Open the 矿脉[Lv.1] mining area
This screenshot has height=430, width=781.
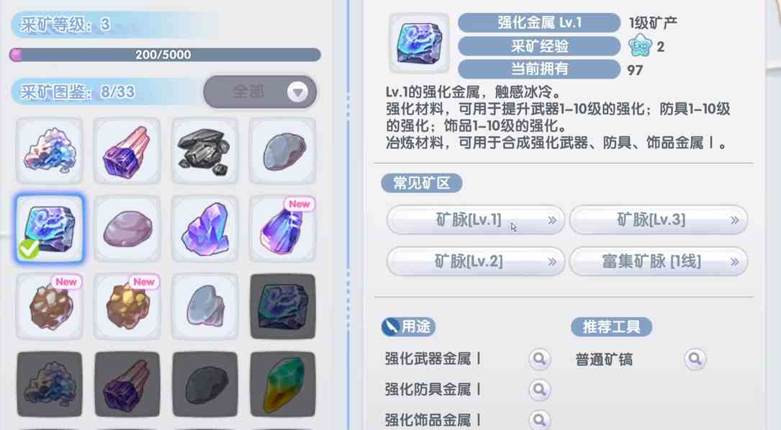[476, 220]
